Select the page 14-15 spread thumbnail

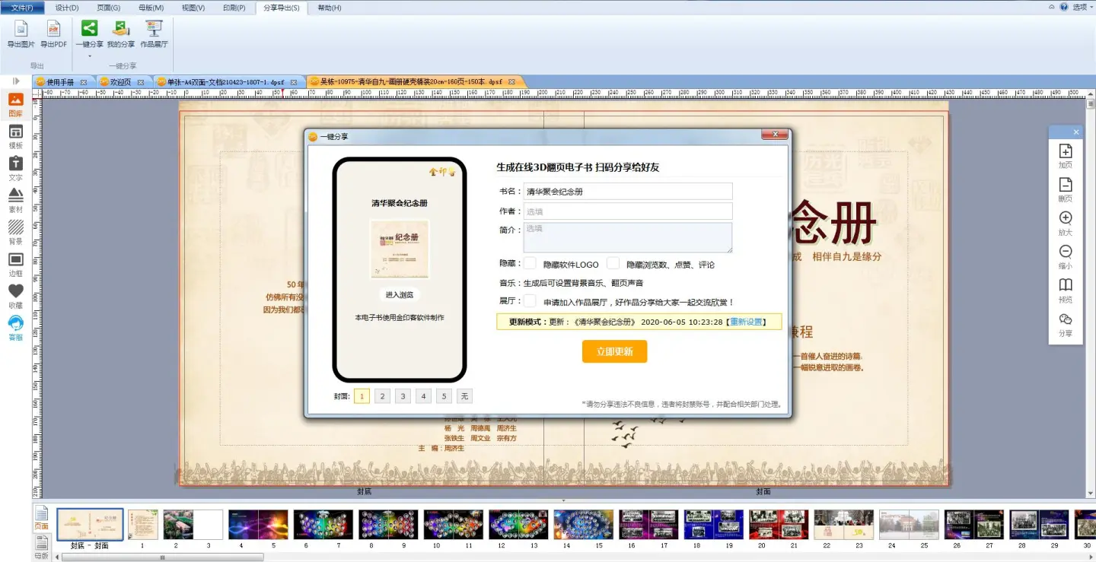point(584,525)
